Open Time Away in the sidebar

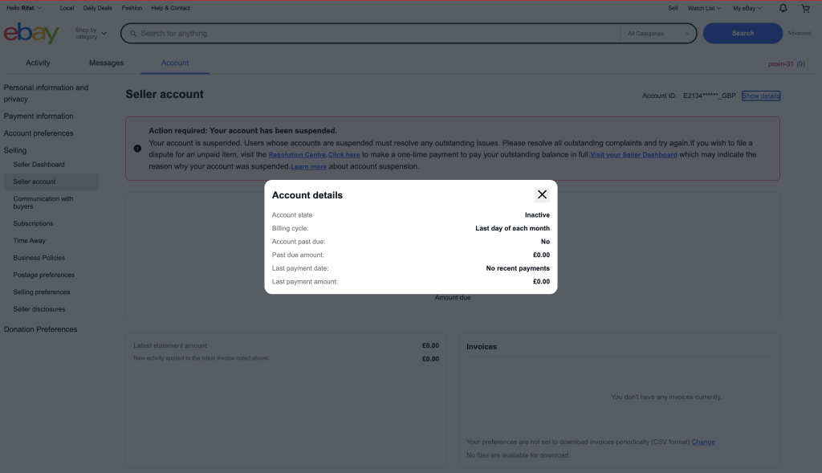click(x=30, y=241)
